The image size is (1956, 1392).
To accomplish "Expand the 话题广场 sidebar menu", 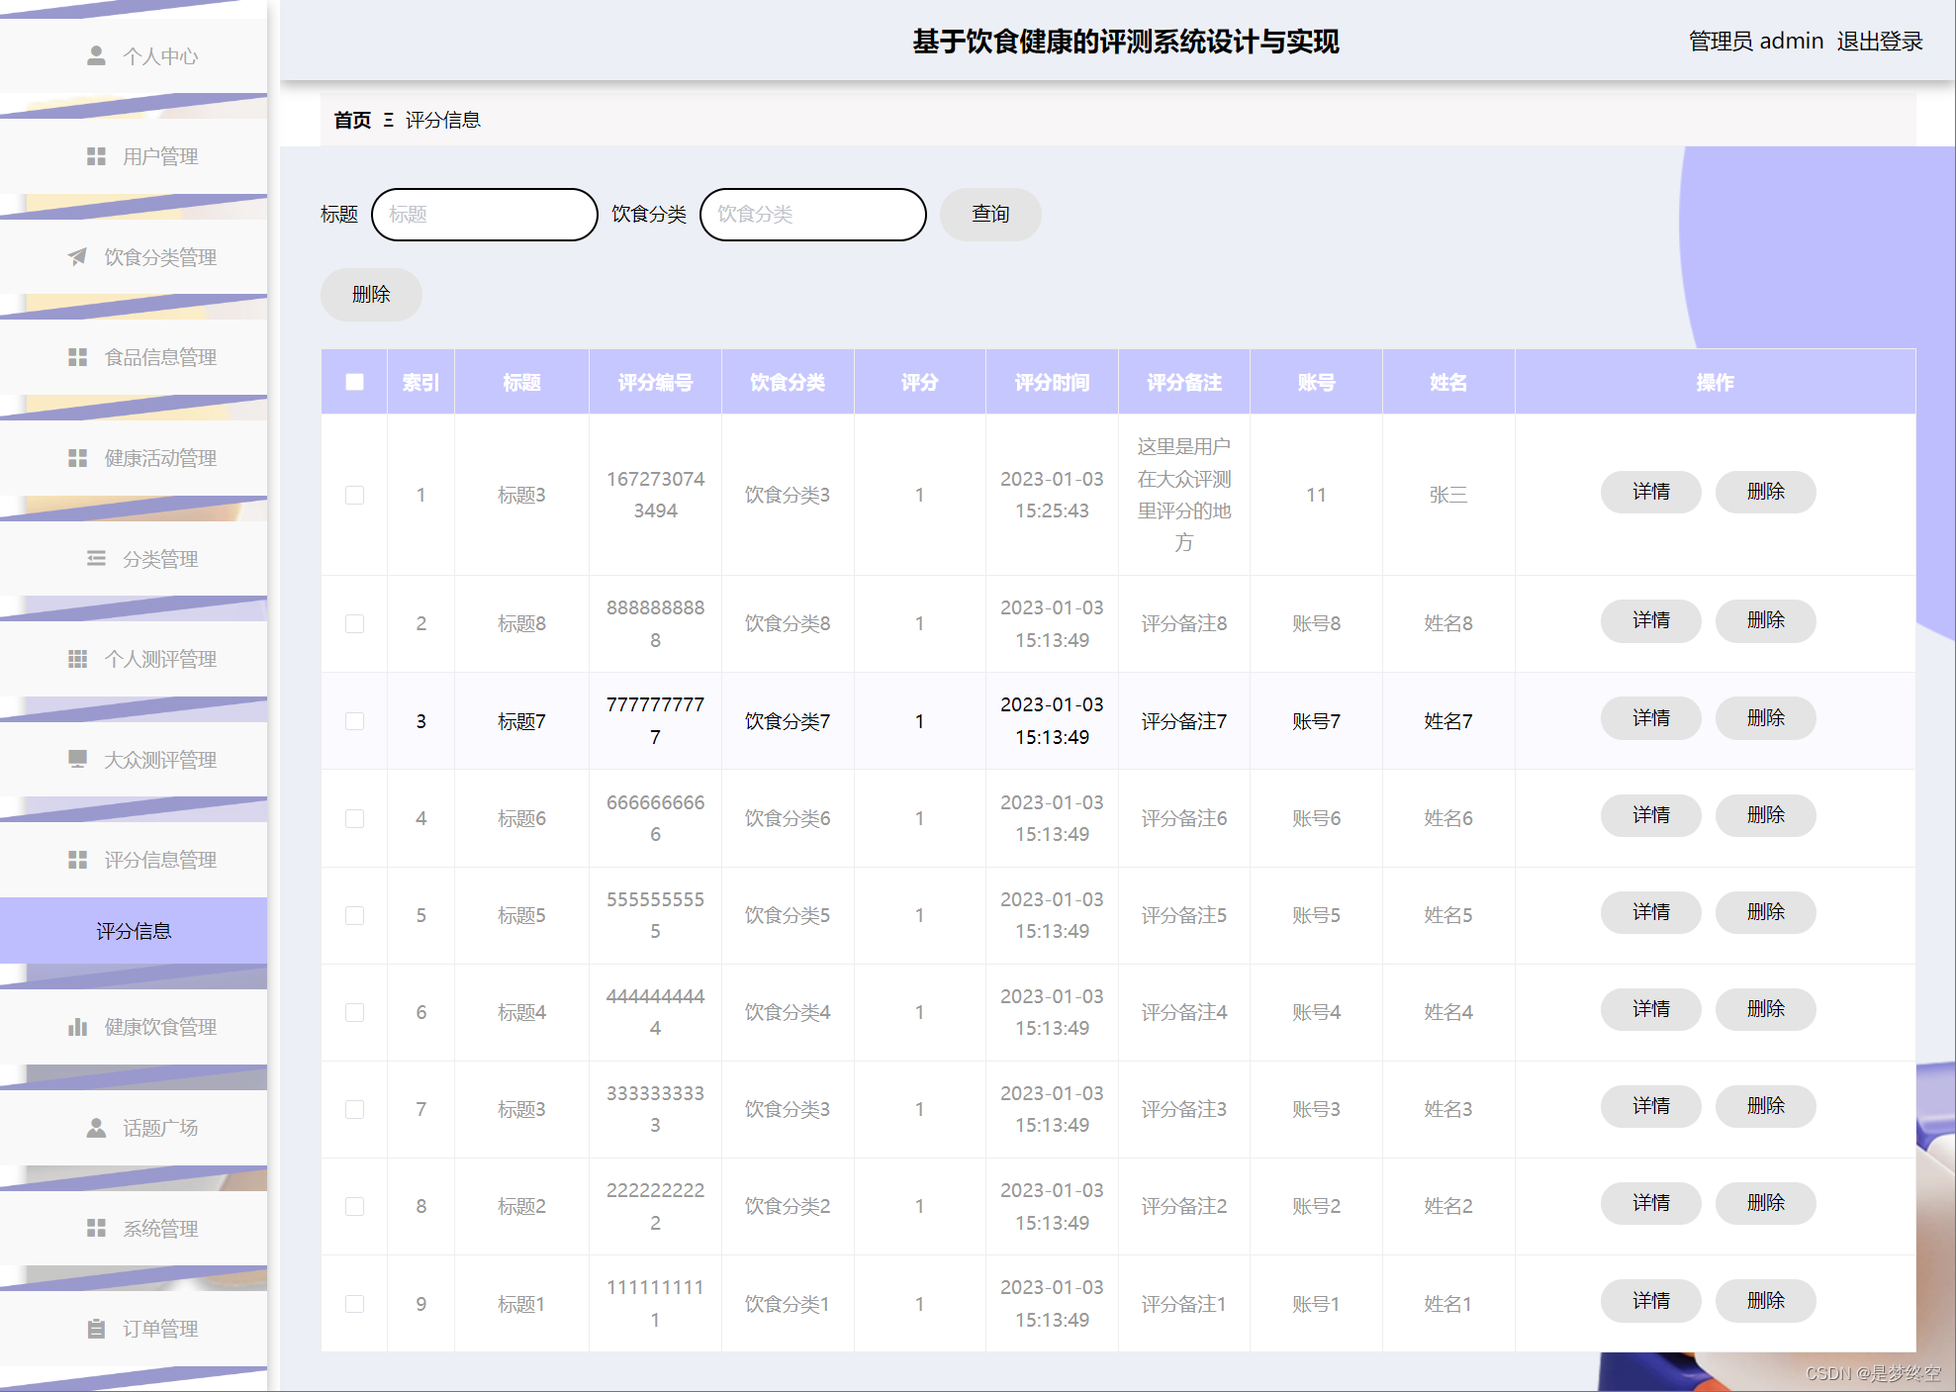I will 134,1128.
